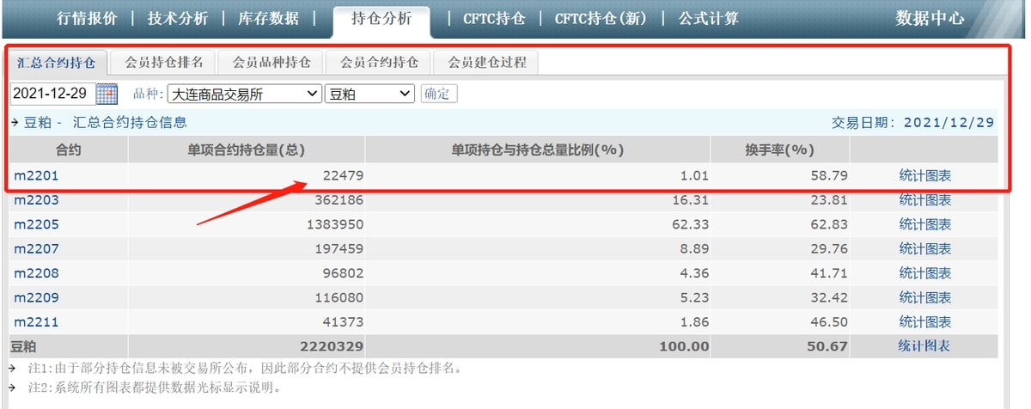Open the 豆粕 product dropdown
1031x409 pixels.
click(x=369, y=94)
